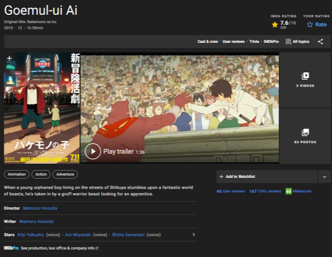Click Add to Watchlist button
Screen dimensions: 332x257
pos(267,177)
